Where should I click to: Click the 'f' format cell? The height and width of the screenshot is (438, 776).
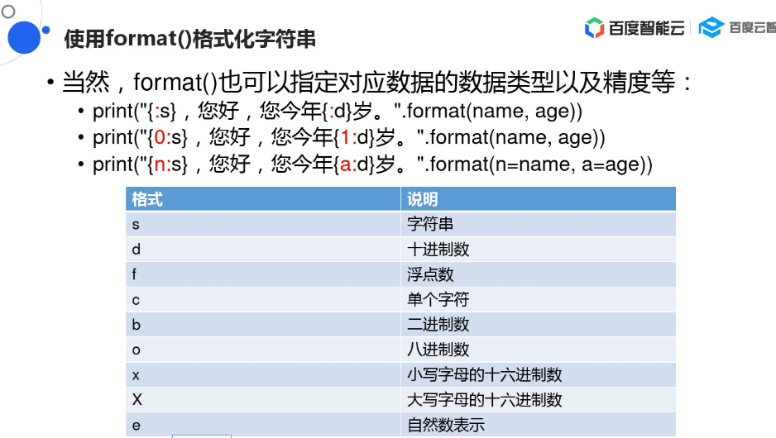263,274
